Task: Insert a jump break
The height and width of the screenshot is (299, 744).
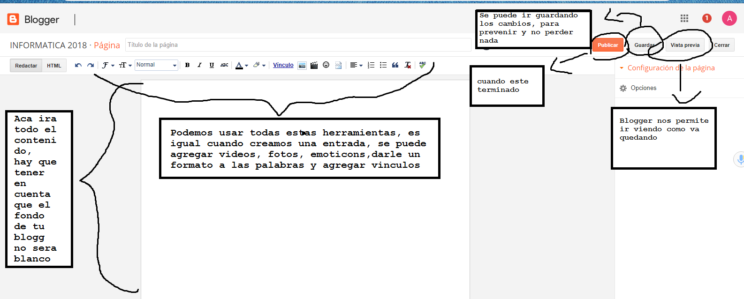Action: pos(338,65)
